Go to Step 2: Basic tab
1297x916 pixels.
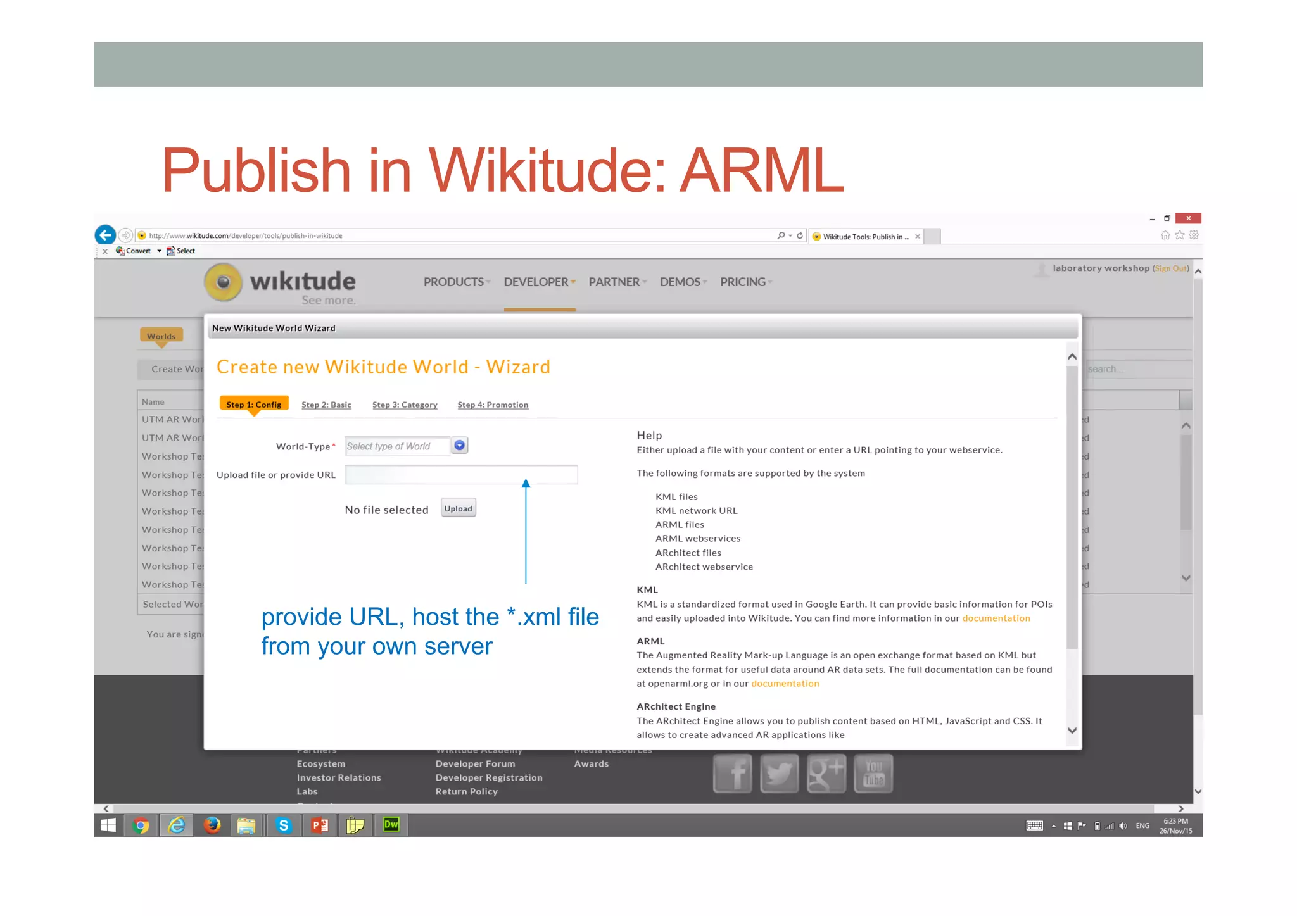click(326, 405)
